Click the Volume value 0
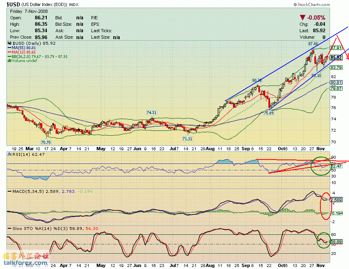 (x=324, y=37)
